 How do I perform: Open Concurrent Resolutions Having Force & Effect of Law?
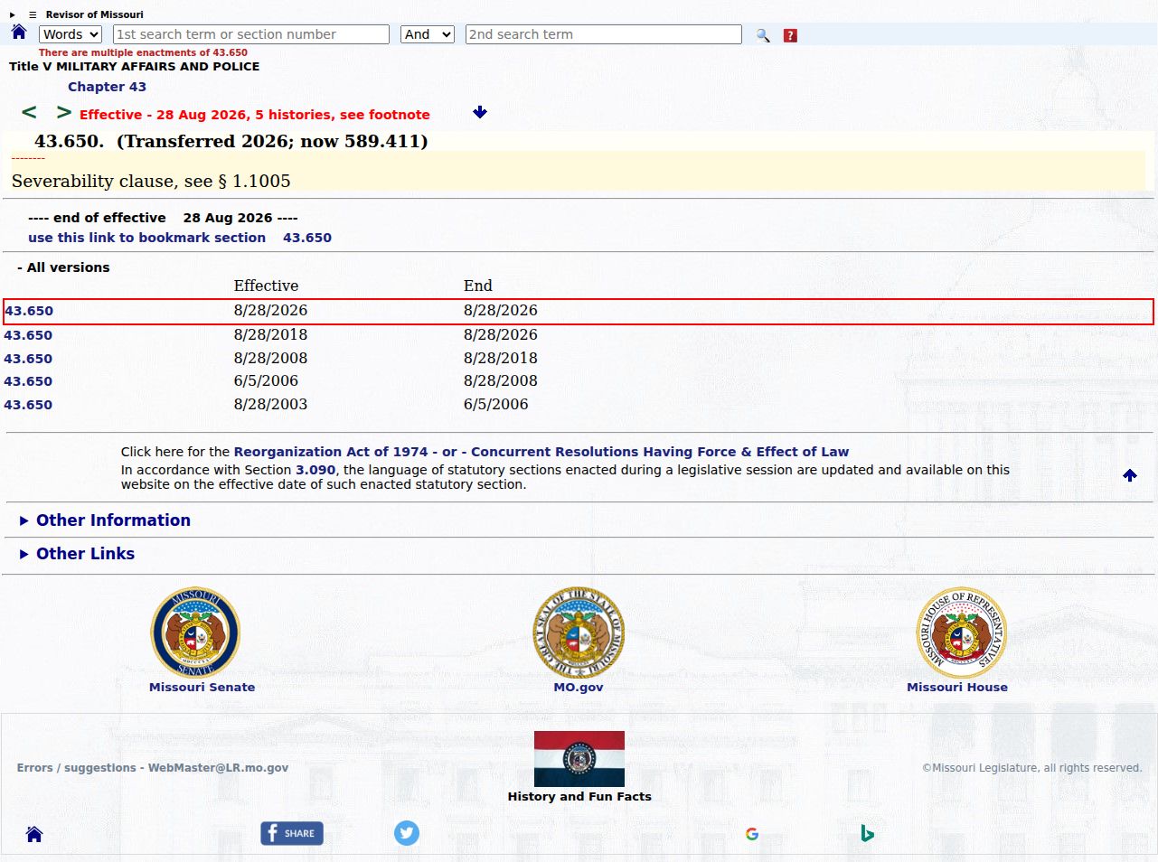tap(660, 452)
